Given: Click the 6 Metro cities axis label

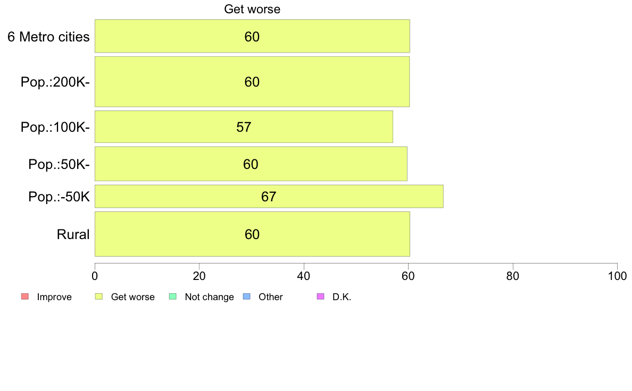Looking at the screenshot, I should (x=48, y=37).
